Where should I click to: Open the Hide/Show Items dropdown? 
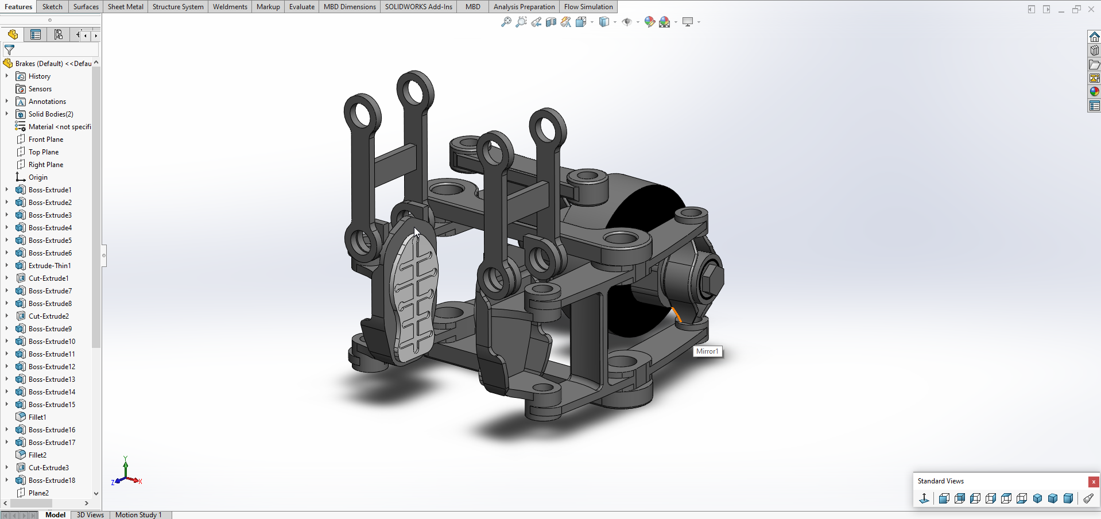pos(638,22)
